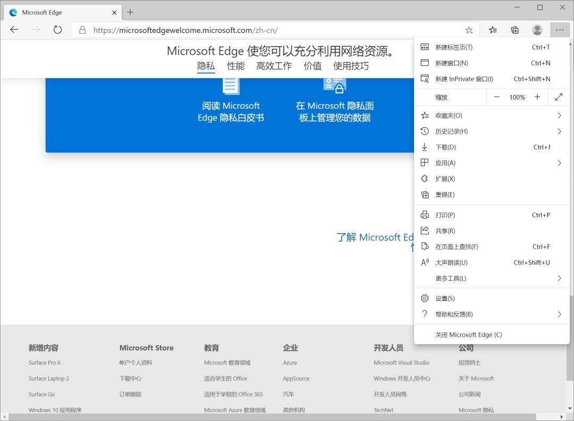The width and height of the screenshot is (574, 421).
Task: Open the Surface Go footer link
Action: (x=41, y=394)
